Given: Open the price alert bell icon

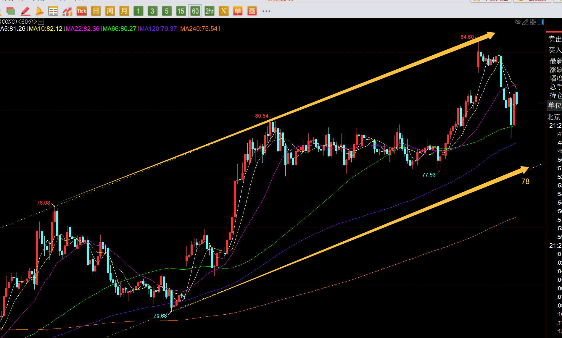Looking at the screenshot, I should [x=39, y=11].
